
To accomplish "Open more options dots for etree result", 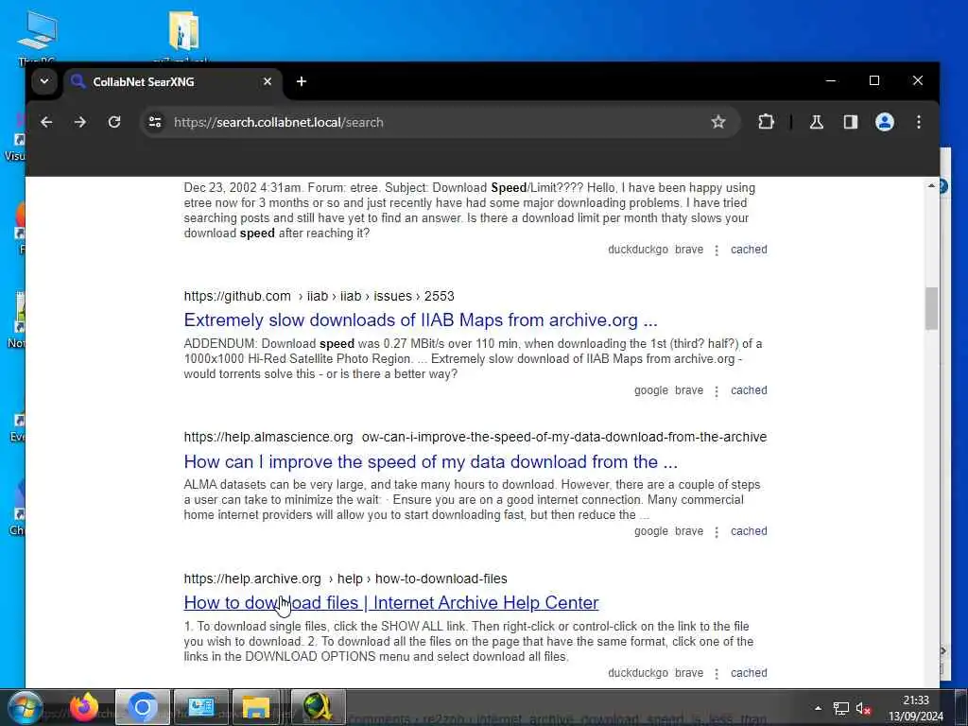I will (717, 250).
